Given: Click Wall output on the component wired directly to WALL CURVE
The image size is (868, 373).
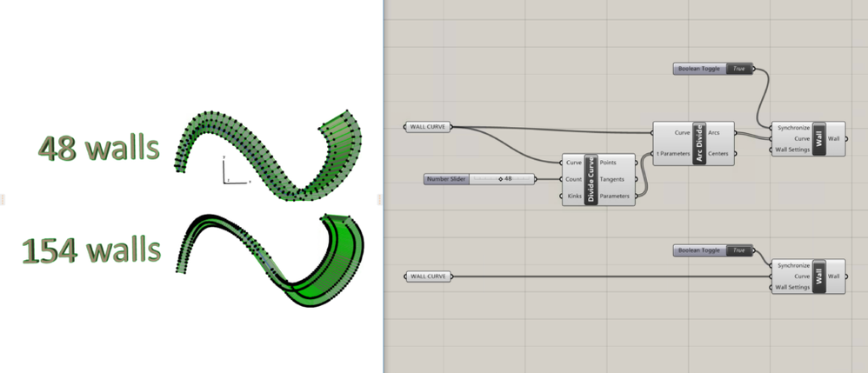Looking at the screenshot, I should click(834, 276).
